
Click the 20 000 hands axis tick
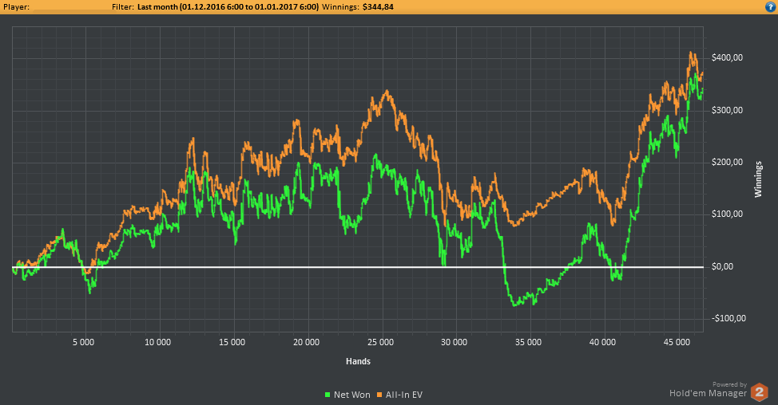306,342
